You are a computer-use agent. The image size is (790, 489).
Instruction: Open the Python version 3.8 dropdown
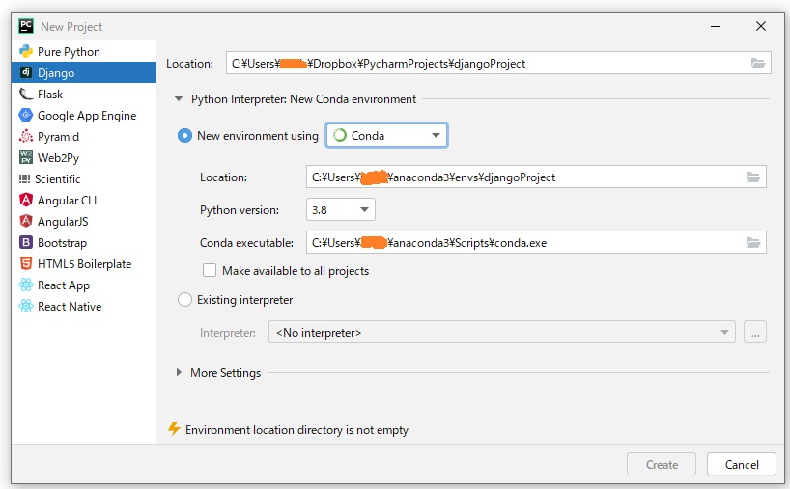pos(341,210)
